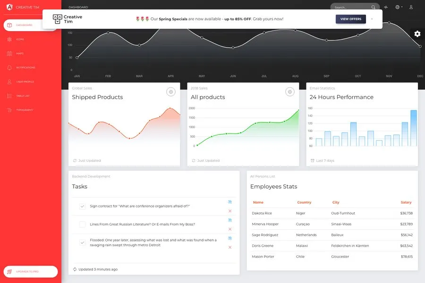Open the user account icon in navbar
The image size is (425, 283).
tap(411, 8)
